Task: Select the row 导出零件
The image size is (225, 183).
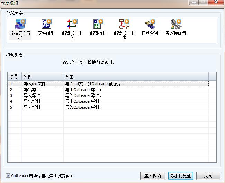Action: pyautogui.click(x=108, y=90)
